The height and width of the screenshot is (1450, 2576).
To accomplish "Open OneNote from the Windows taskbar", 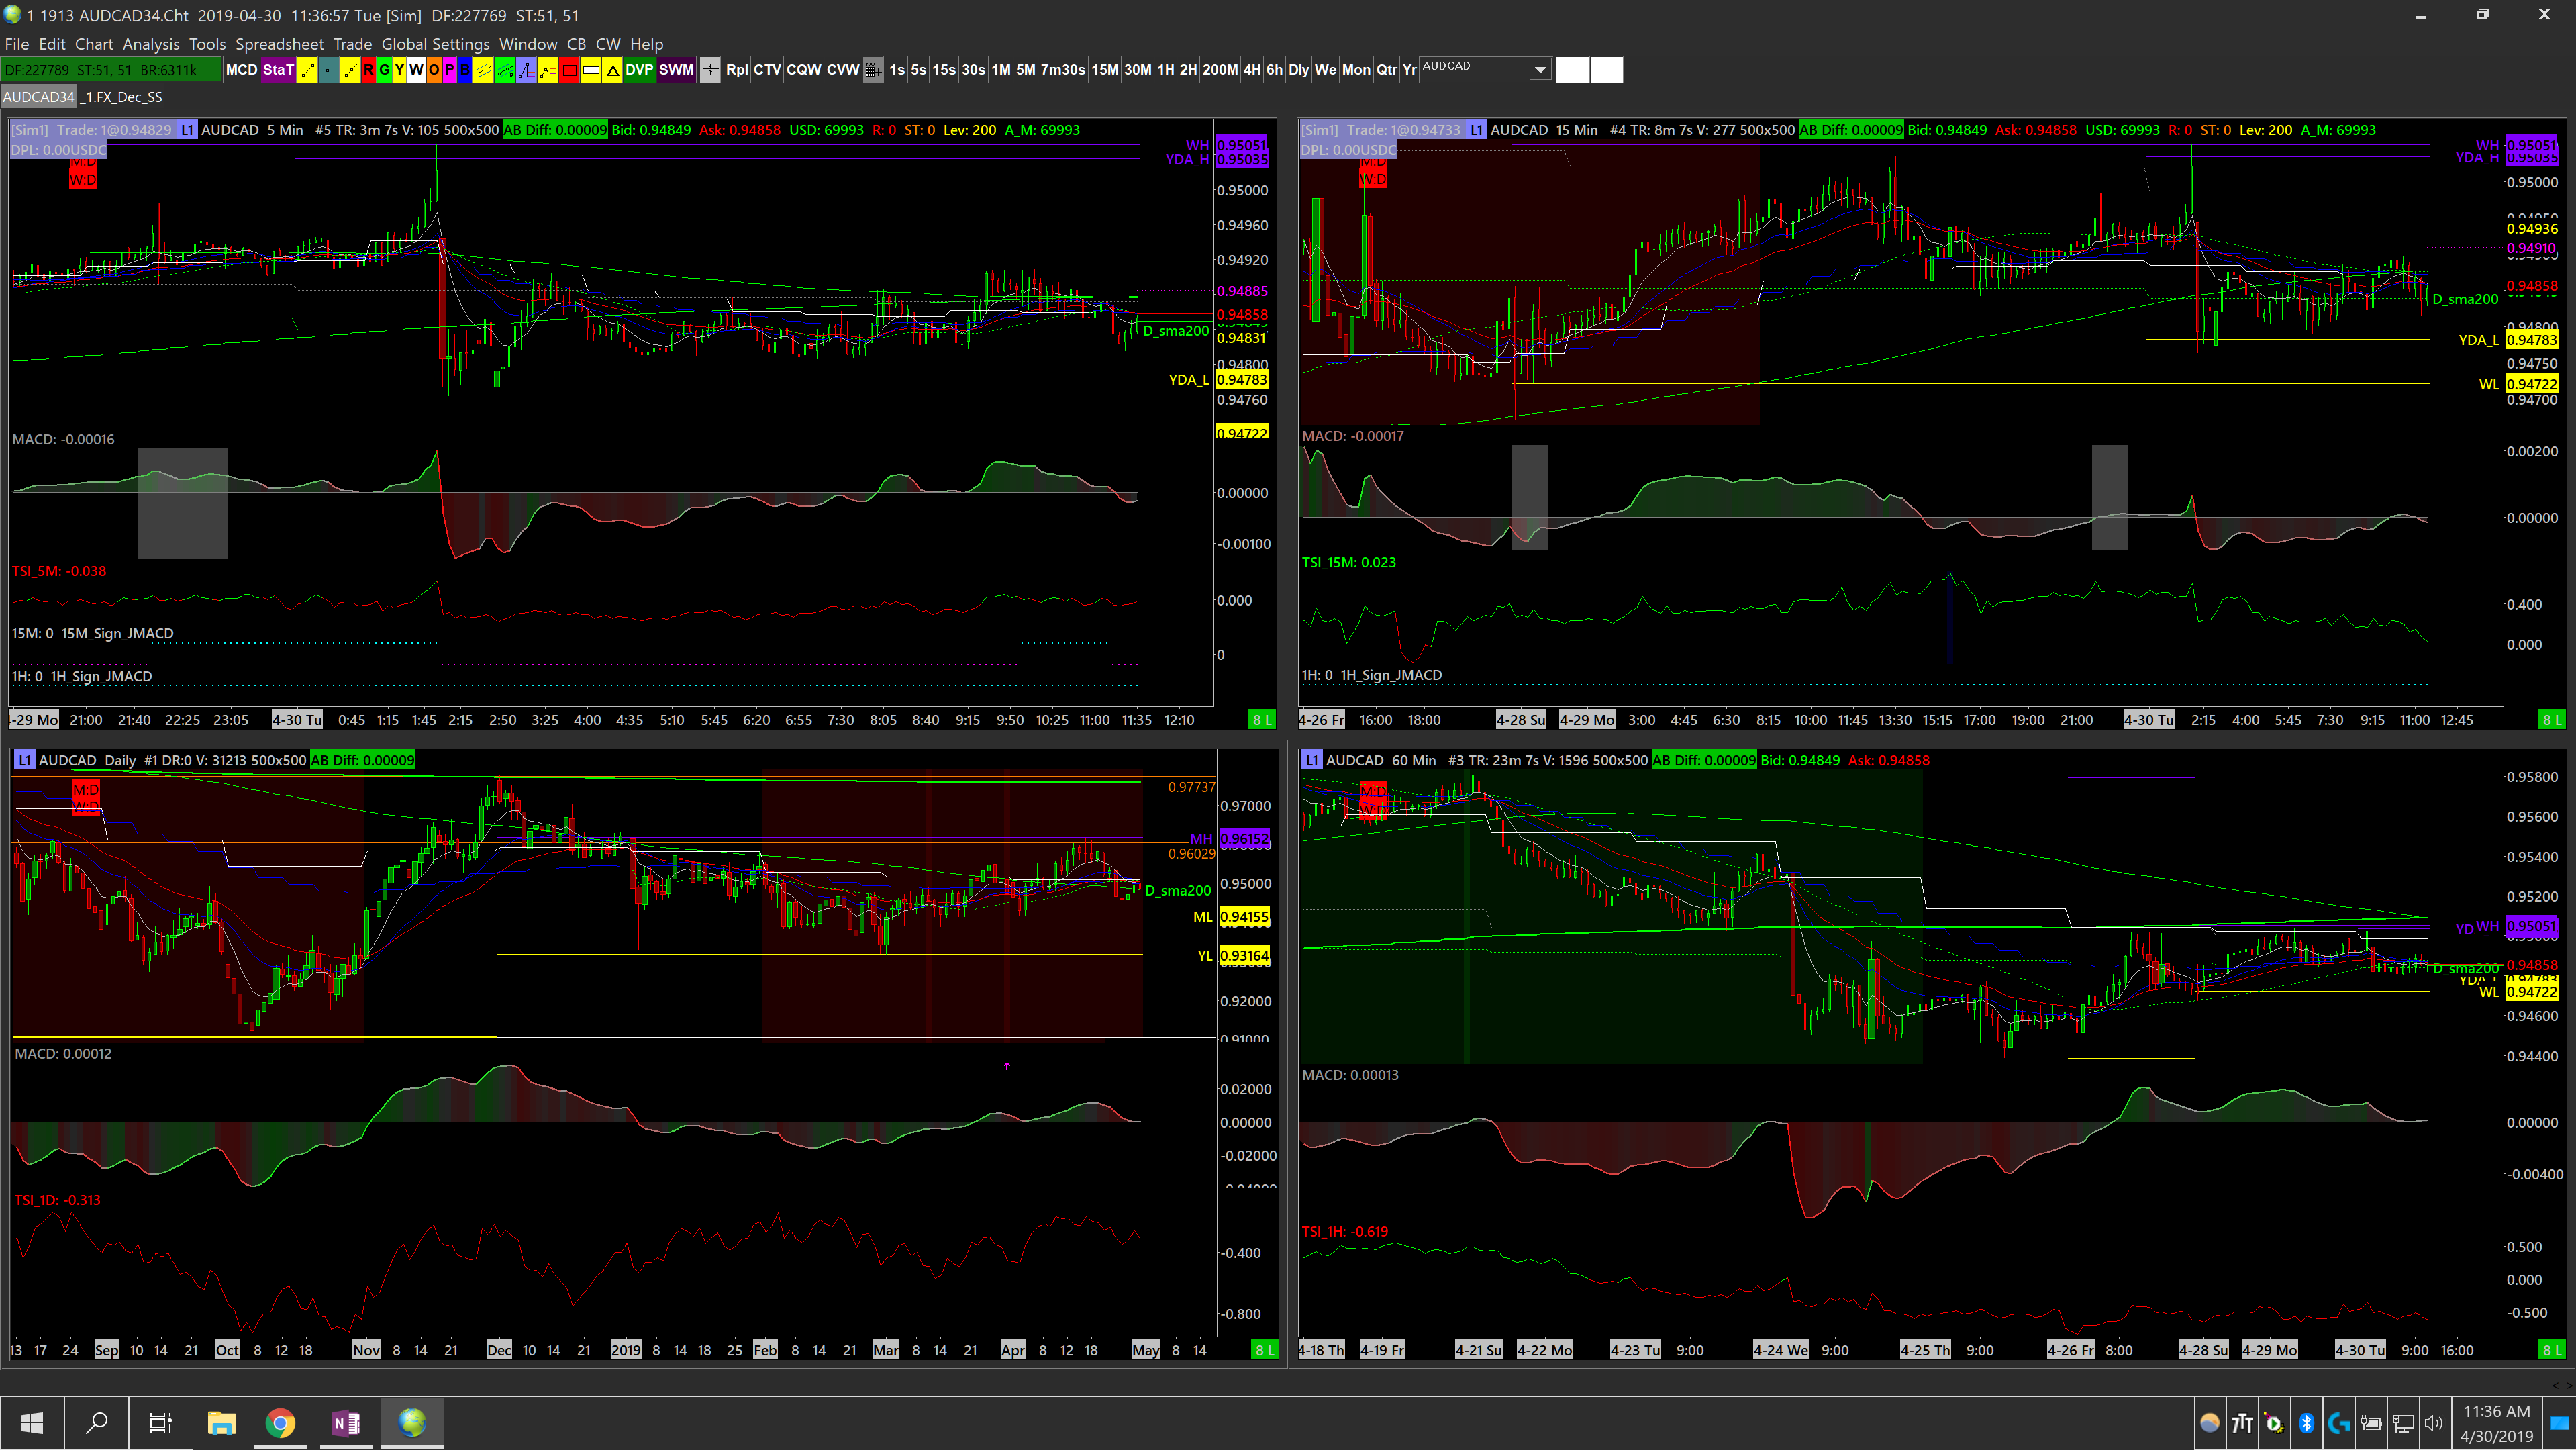I will click(x=346, y=1422).
